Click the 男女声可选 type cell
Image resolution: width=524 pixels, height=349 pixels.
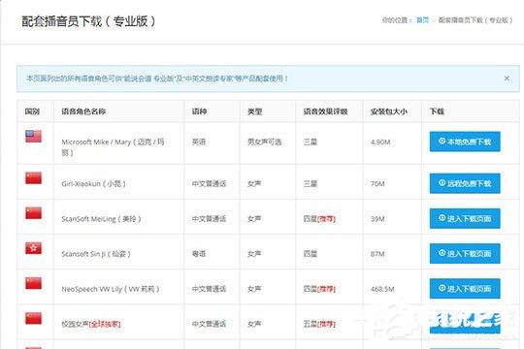(x=264, y=142)
